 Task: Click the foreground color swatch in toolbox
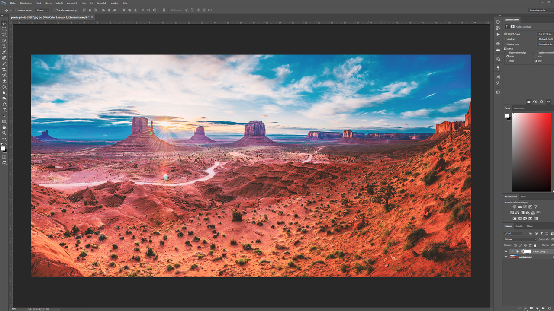tap(3, 149)
